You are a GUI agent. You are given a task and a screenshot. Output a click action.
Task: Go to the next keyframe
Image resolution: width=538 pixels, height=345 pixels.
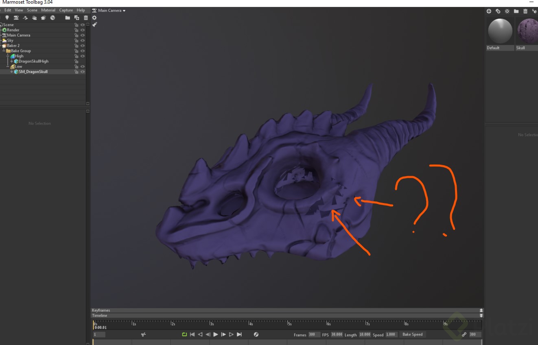pos(231,334)
